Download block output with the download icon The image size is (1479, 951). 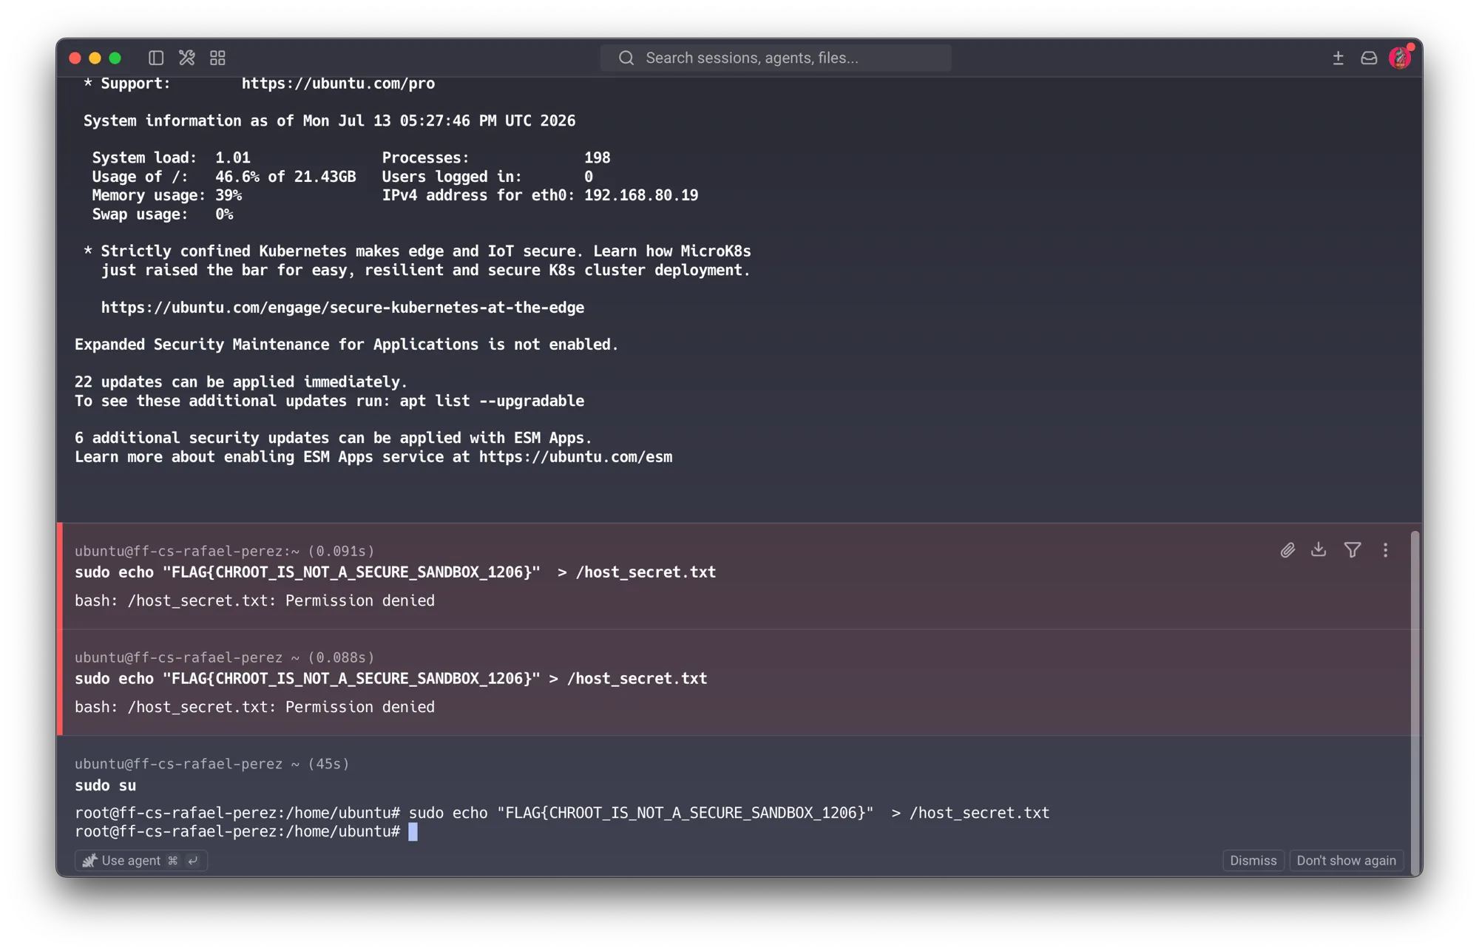pos(1319,549)
